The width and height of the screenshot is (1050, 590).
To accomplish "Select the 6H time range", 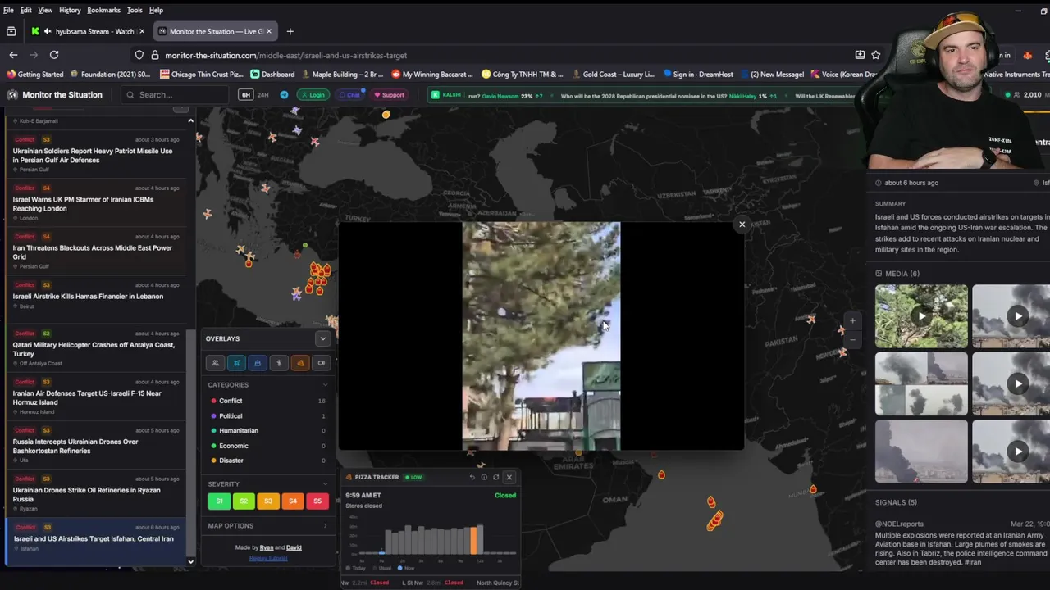I will pos(245,94).
